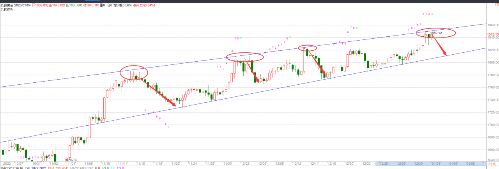Click the 01/08 date on time axis

tap(471, 164)
